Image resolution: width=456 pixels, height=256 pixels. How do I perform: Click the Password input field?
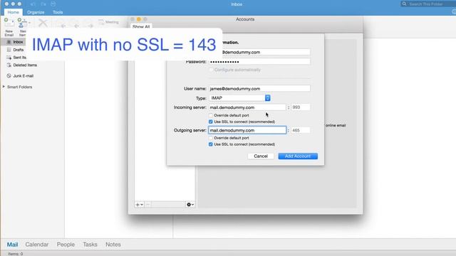click(x=259, y=62)
